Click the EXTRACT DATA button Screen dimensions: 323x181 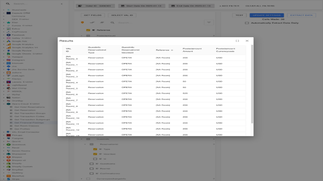point(301,15)
